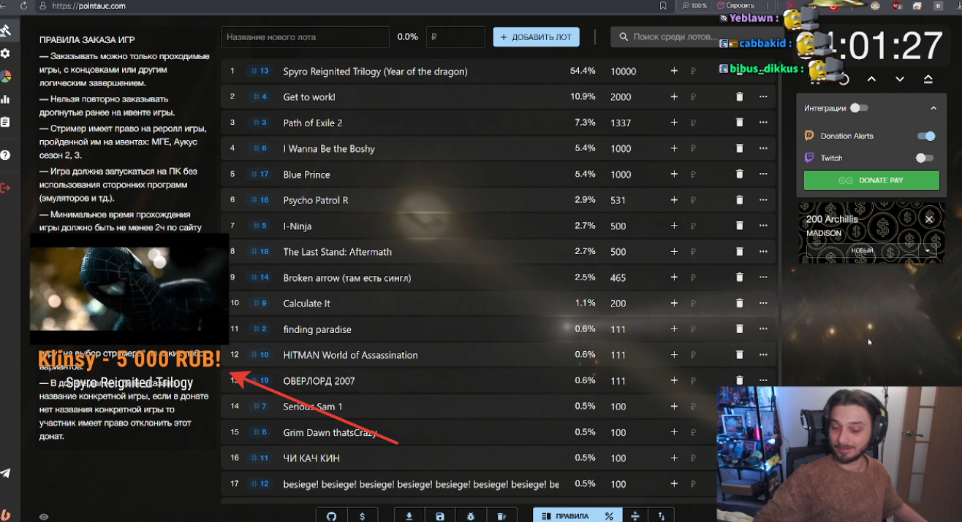Click the dollar sign icon in bottom toolbar

click(x=363, y=515)
